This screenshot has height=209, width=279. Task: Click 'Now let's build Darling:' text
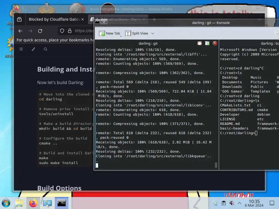pos(60,82)
